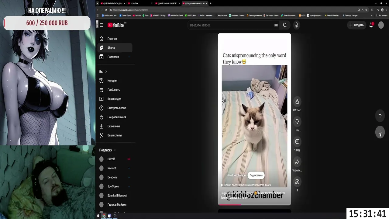Go to the previous short with up arrow
This screenshot has height=219, width=389.
(380, 116)
